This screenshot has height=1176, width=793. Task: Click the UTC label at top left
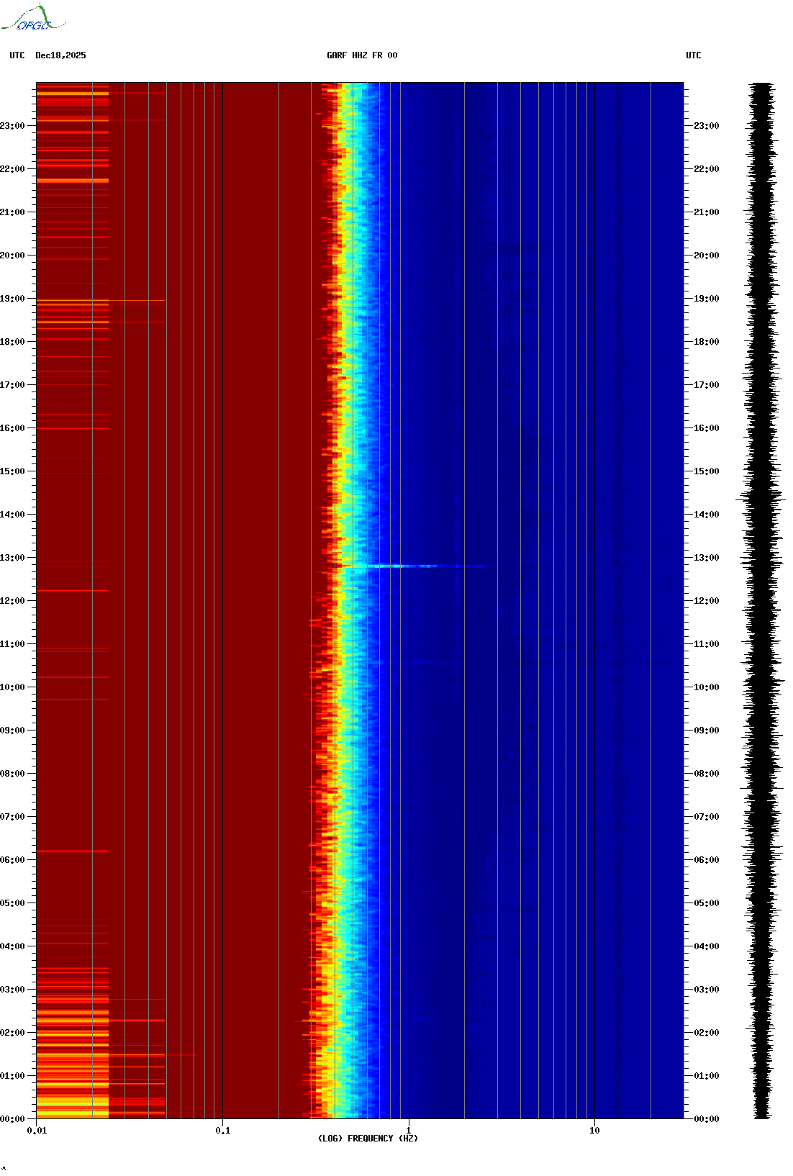[x=17, y=55]
